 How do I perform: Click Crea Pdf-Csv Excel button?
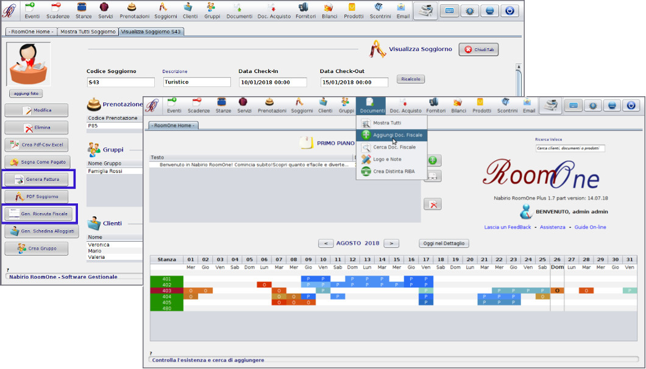pos(36,145)
